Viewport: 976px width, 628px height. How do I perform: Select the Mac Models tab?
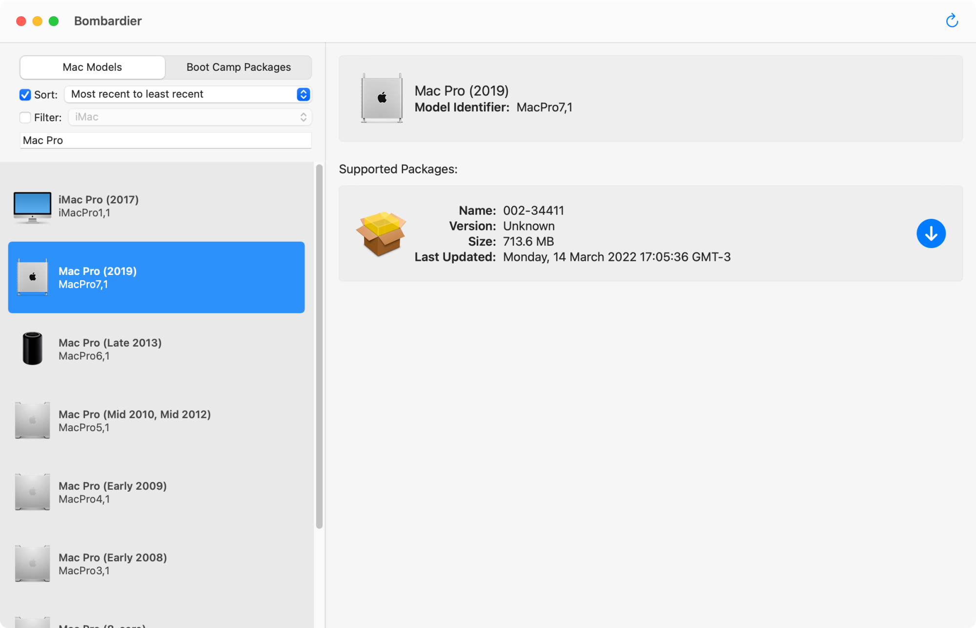(x=92, y=67)
